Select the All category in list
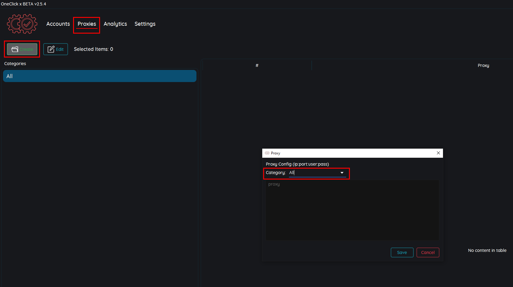This screenshot has width=513, height=287. [x=99, y=76]
